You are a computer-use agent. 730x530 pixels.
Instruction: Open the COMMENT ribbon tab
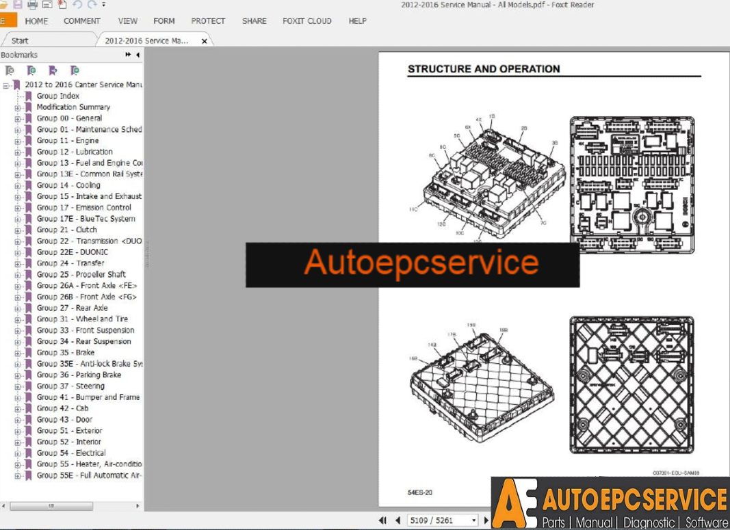pos(82,21)
